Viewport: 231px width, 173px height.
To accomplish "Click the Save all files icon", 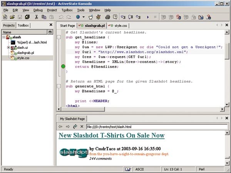I will [27, 17].
